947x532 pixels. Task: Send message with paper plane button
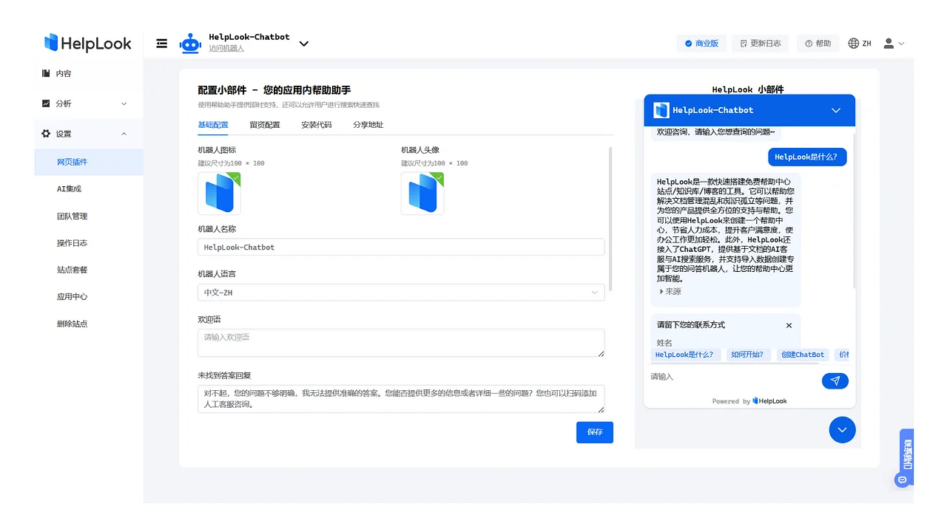[x=835, y=381]
